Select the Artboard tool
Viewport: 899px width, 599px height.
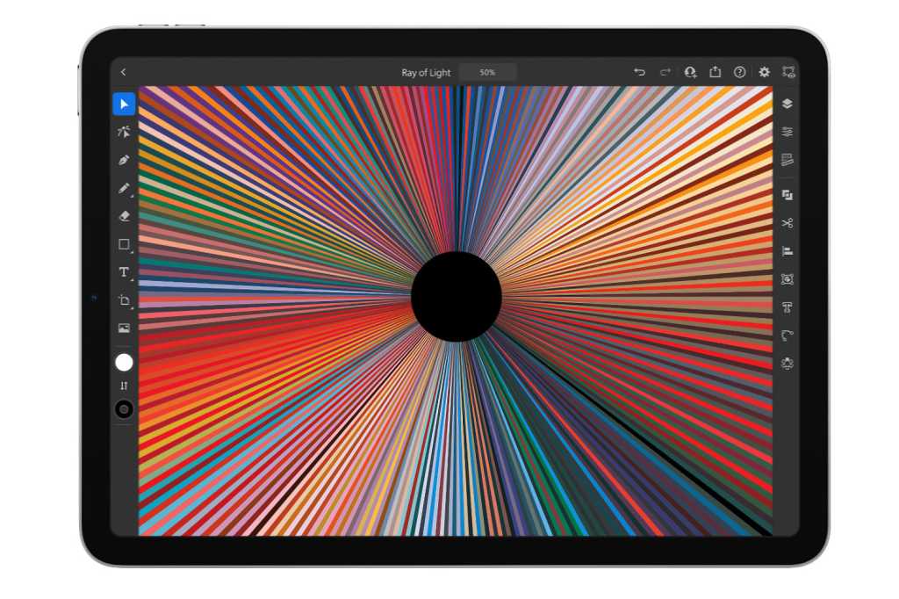pos(124,300)
